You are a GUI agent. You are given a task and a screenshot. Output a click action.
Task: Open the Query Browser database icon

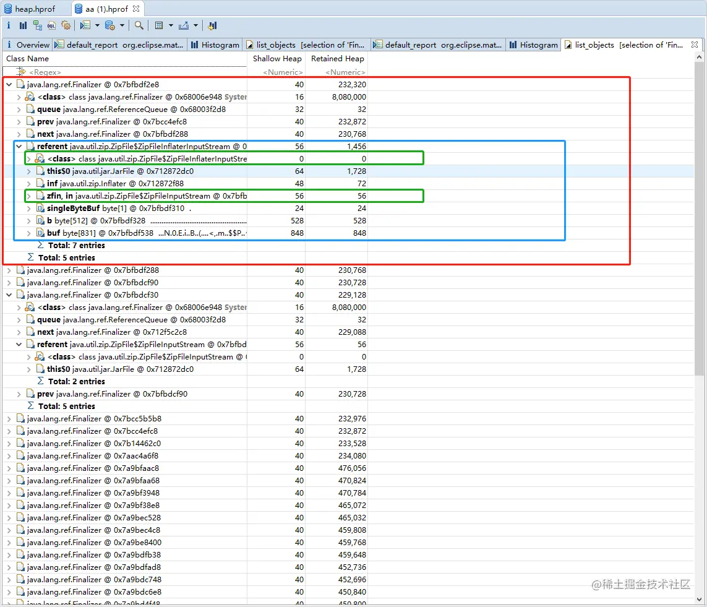coord(110,26)
